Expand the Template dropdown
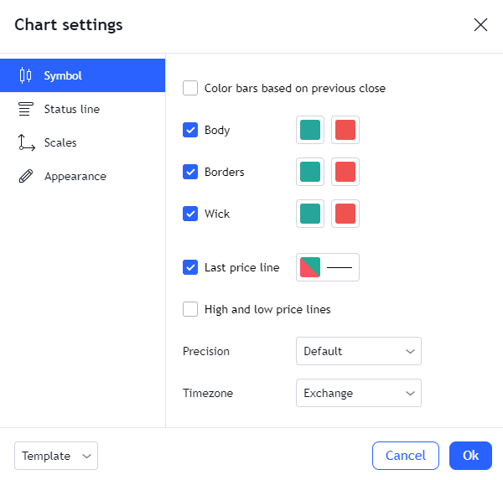 coord(56,456)
